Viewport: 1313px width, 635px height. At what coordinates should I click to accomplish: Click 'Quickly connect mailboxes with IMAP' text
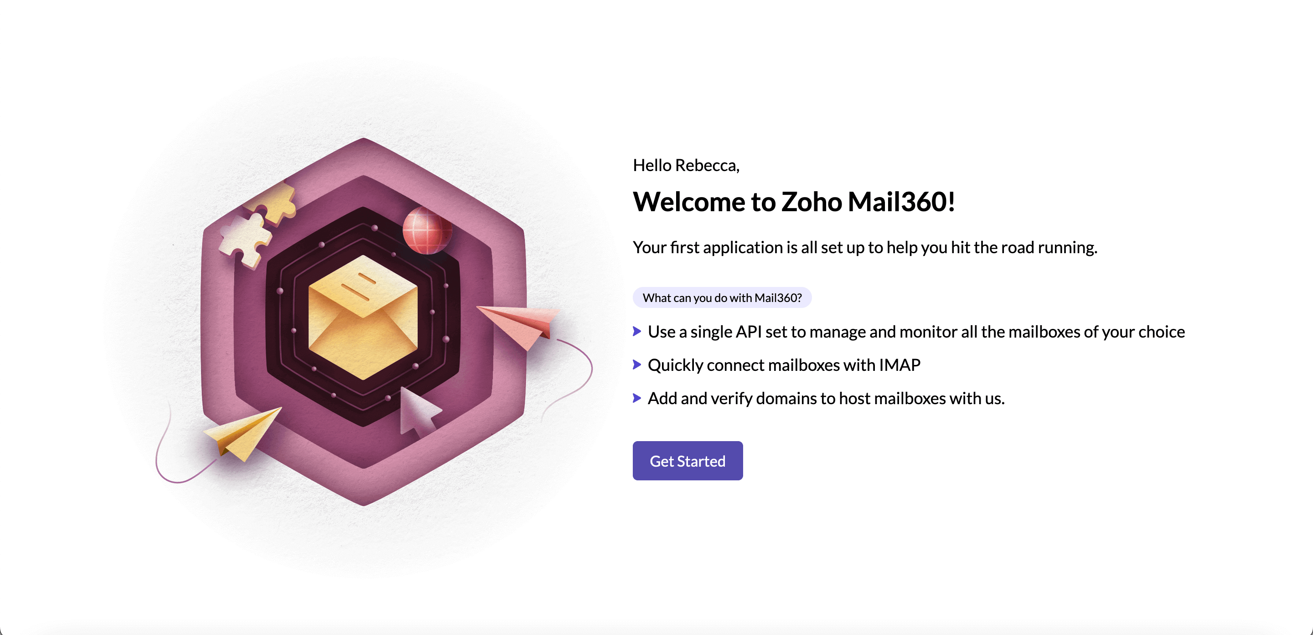click(783, 364)
